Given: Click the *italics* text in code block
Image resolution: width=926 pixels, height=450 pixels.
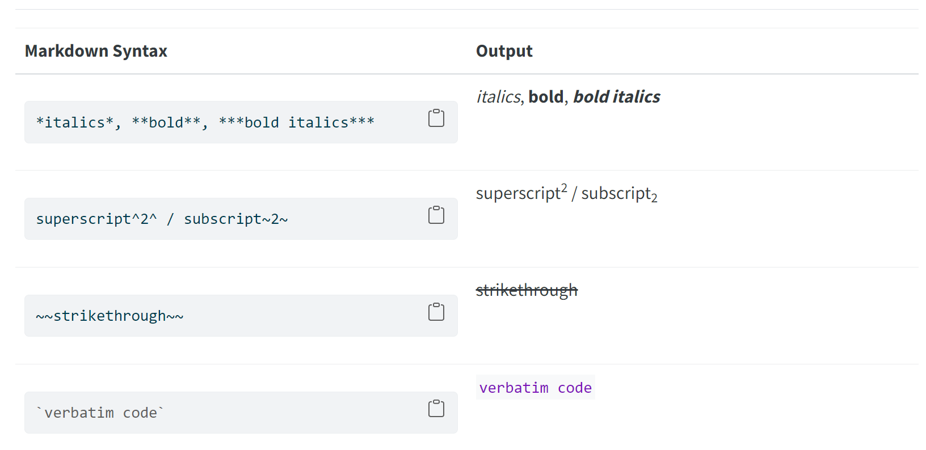Looking at the screenshot, I should (x=75, y=122).
